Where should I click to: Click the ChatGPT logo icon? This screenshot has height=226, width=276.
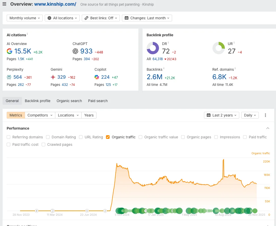75,51
